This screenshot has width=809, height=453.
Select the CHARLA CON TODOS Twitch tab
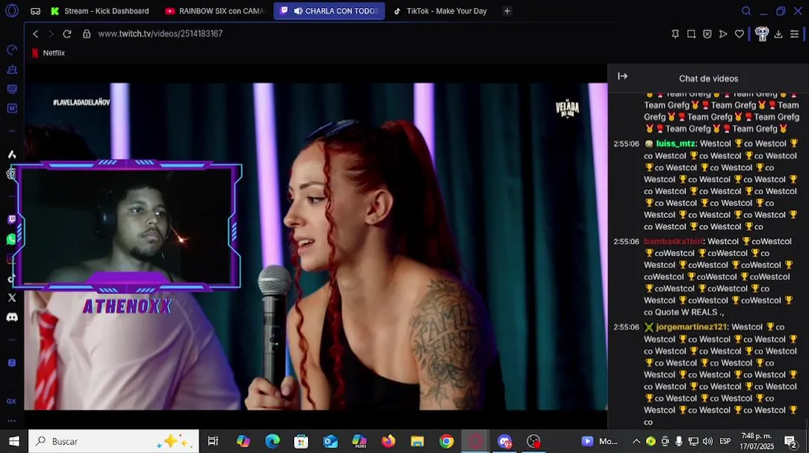(329, 11)
